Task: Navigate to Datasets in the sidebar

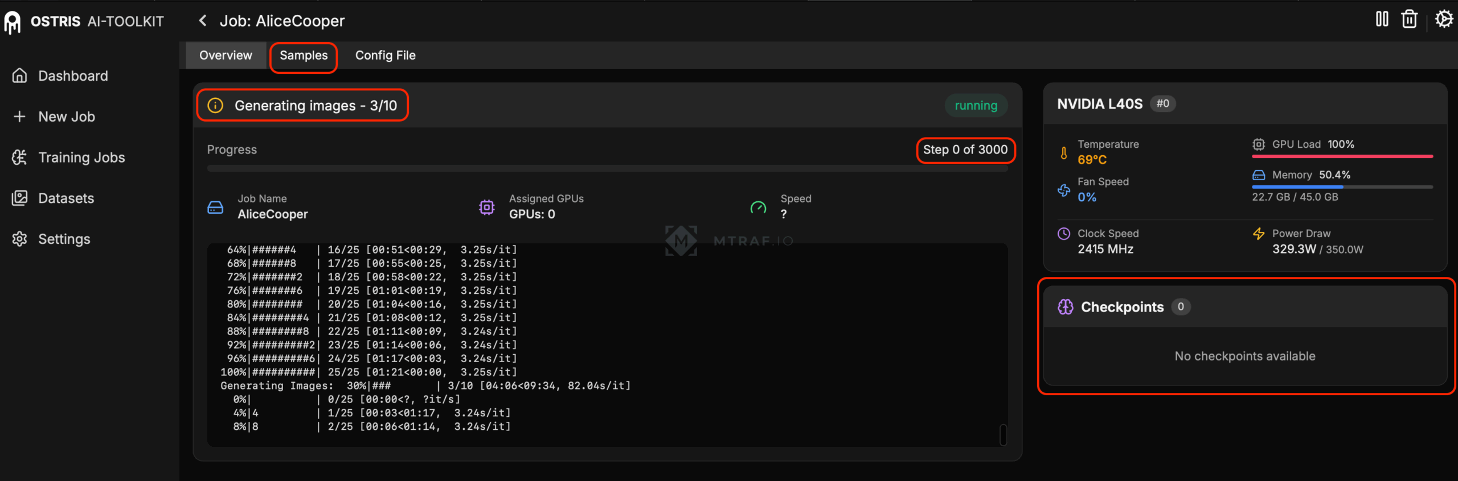Action: pyautogui.click(x=66, y=198)
